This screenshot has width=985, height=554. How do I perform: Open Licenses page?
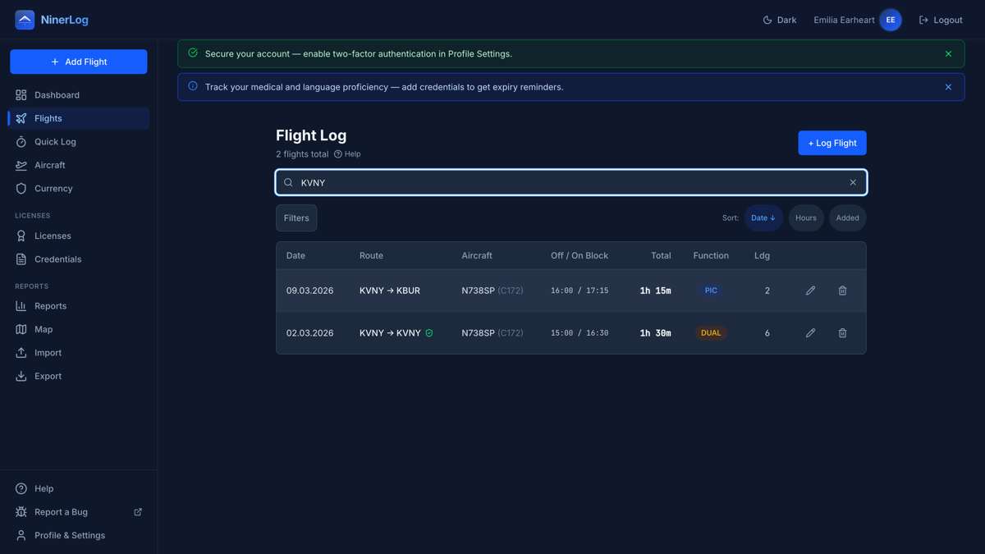coord(79,236)
